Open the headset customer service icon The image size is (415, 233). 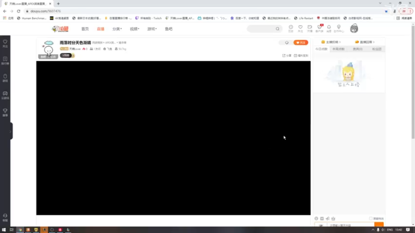click(x=5, y=217)
